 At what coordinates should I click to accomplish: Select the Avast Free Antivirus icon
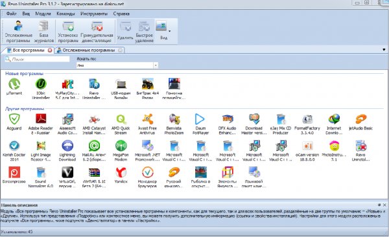coord(147,120)
